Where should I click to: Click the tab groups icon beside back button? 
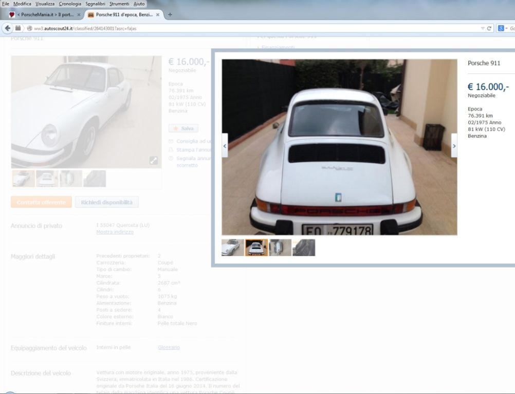pos(18,28)
